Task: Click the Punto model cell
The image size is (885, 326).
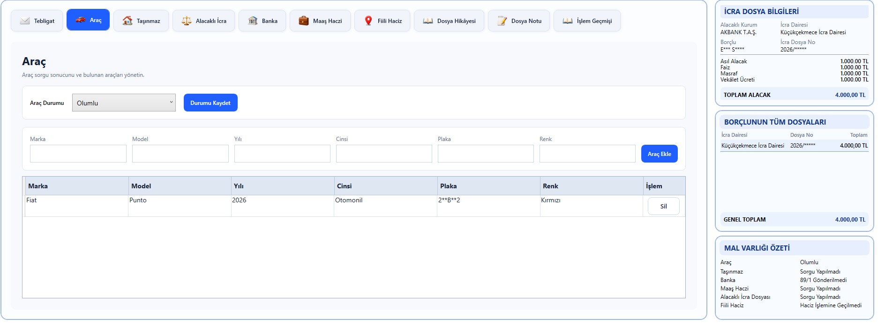Action: pyautogui.click(x=180, y=206)
